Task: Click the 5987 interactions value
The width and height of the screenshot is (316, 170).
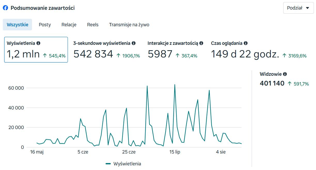Action: (x=160, y=54)
